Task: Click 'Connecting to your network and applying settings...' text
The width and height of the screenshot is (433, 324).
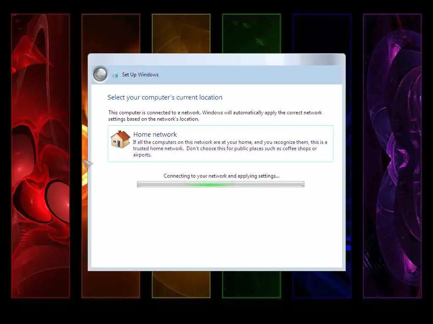Action: click(x=222, y=176)
